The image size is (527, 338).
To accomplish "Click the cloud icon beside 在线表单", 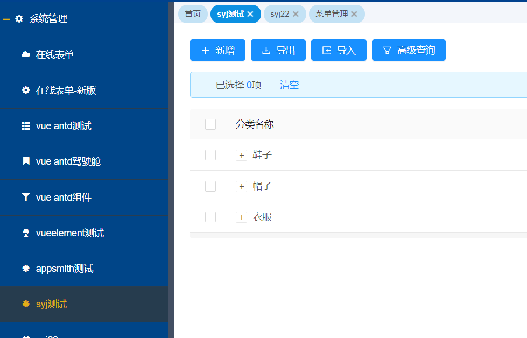I will tap(25, 54).
